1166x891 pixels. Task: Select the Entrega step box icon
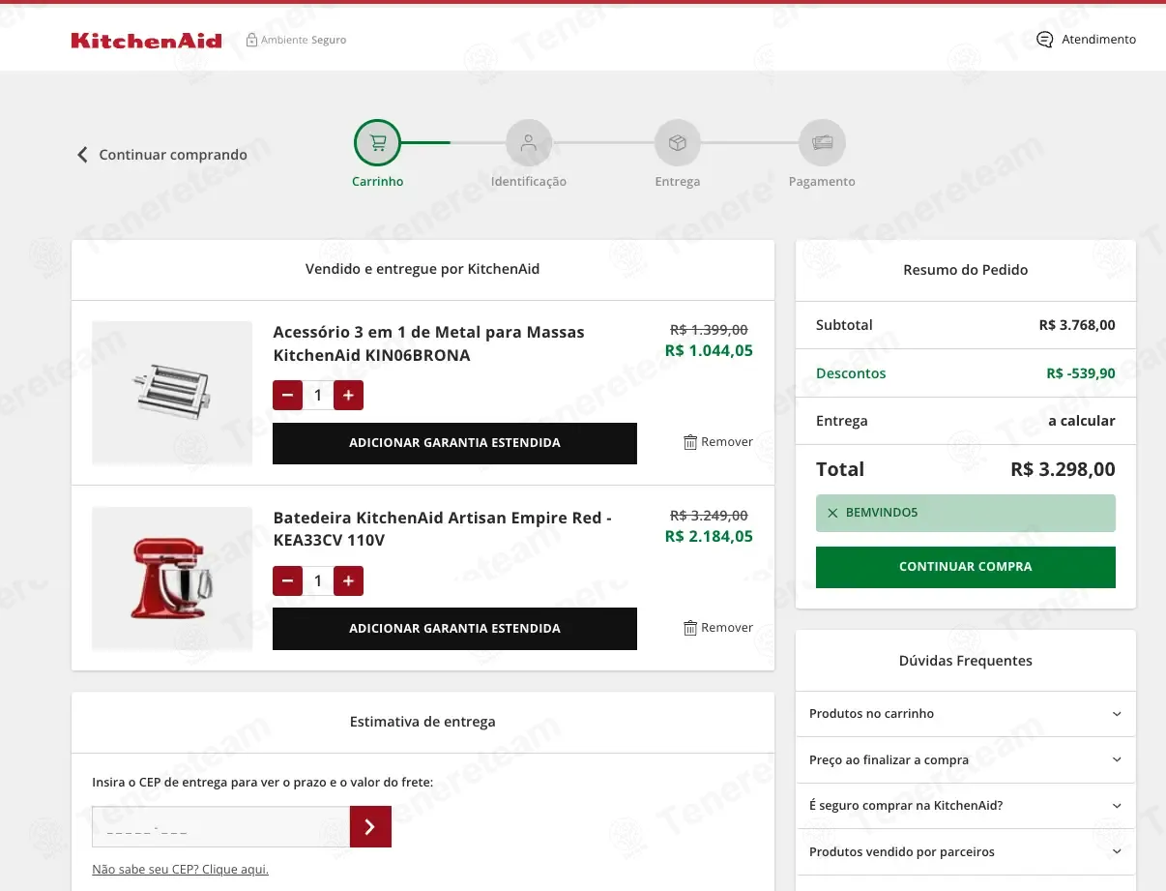678,143
